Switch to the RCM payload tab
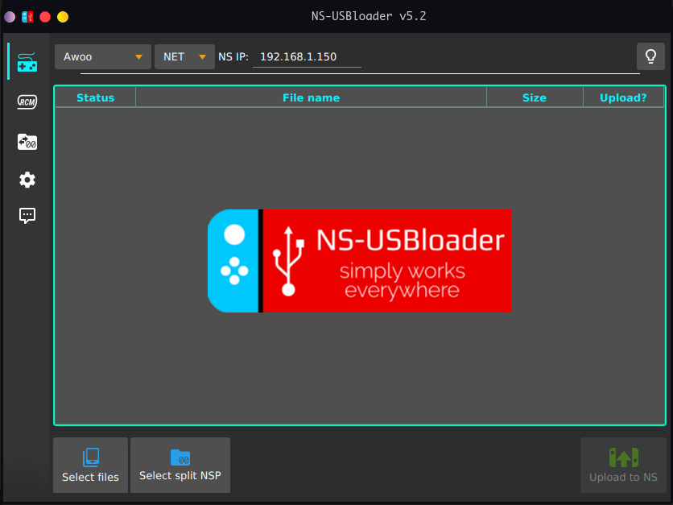Image resolution: width=673 pixels, height=505 pixels. click(27, 101)
